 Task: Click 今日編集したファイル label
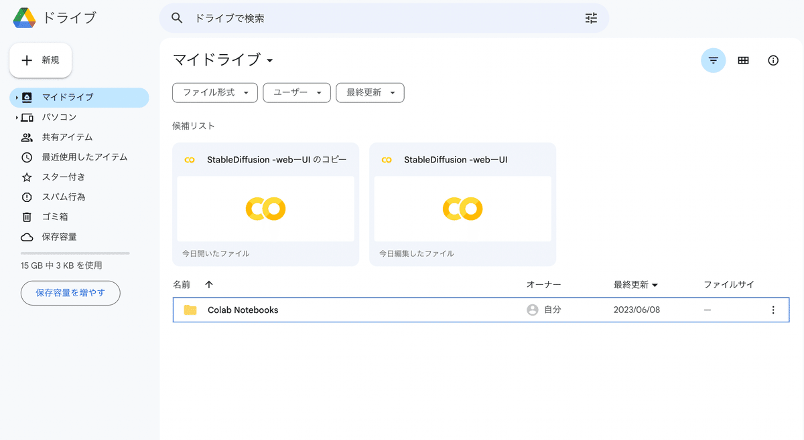[417, 254]
